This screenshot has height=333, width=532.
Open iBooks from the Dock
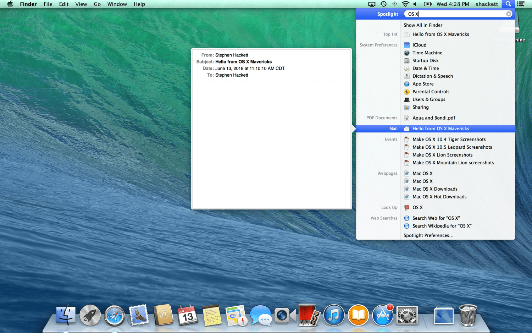pyautogui.click(x=358, y=316)
